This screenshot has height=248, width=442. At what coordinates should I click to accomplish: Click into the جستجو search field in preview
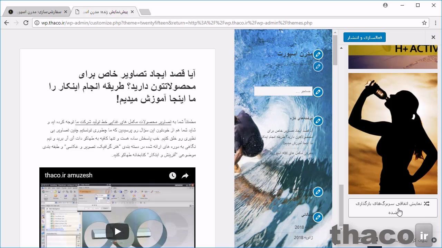[283, 91]
